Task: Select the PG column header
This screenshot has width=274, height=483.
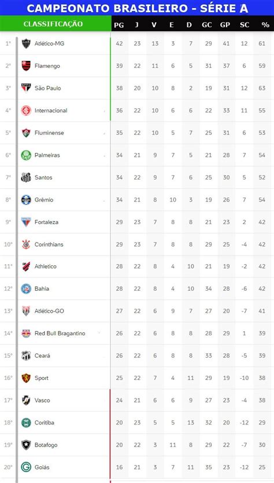Action: (119, 25)
